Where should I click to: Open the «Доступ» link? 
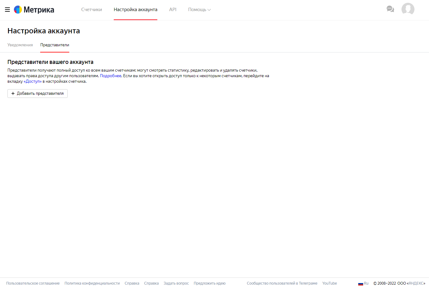[33, 81]
